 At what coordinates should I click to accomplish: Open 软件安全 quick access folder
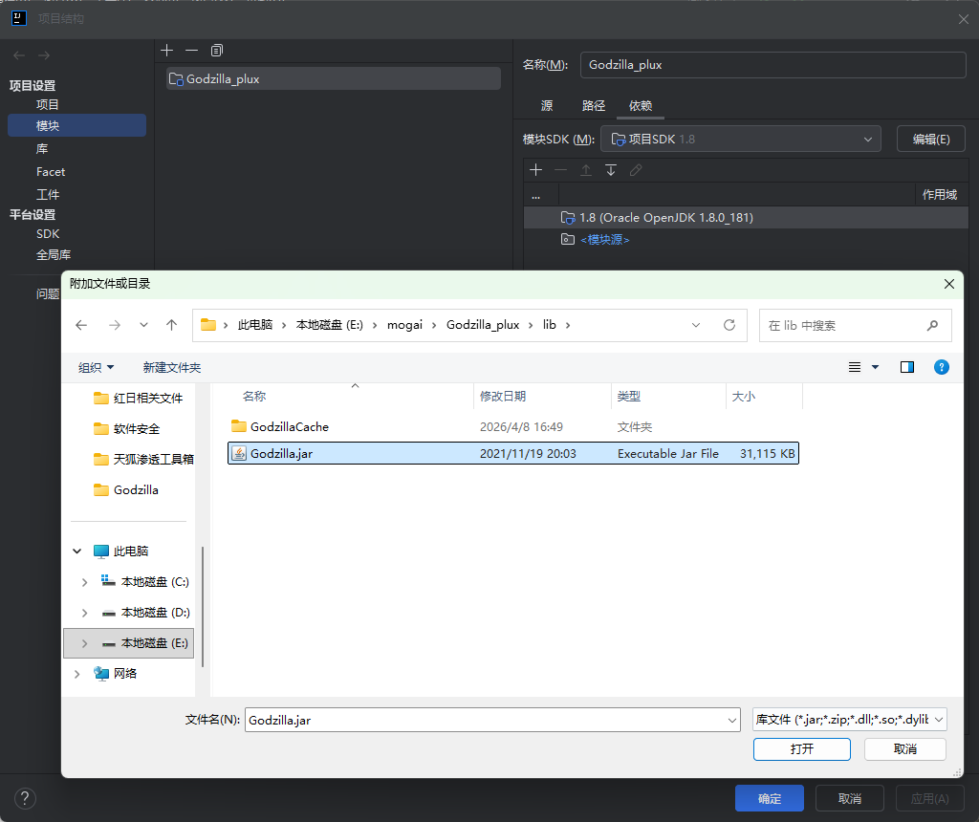point(136,429)
